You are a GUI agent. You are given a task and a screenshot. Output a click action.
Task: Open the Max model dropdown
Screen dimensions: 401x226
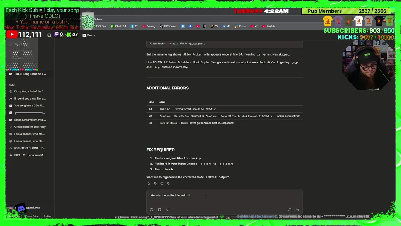pyautogui.click(x=89, y=35)
